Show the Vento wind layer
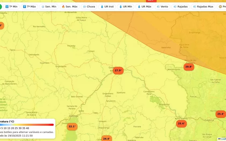The width and height of the screenshot is (226, 141). click(162, 6)
